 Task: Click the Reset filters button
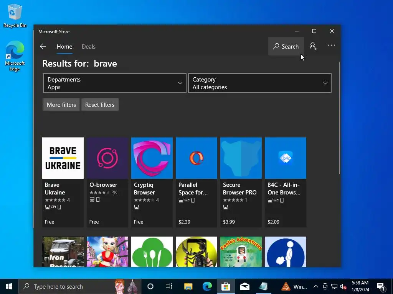[100, 105]
